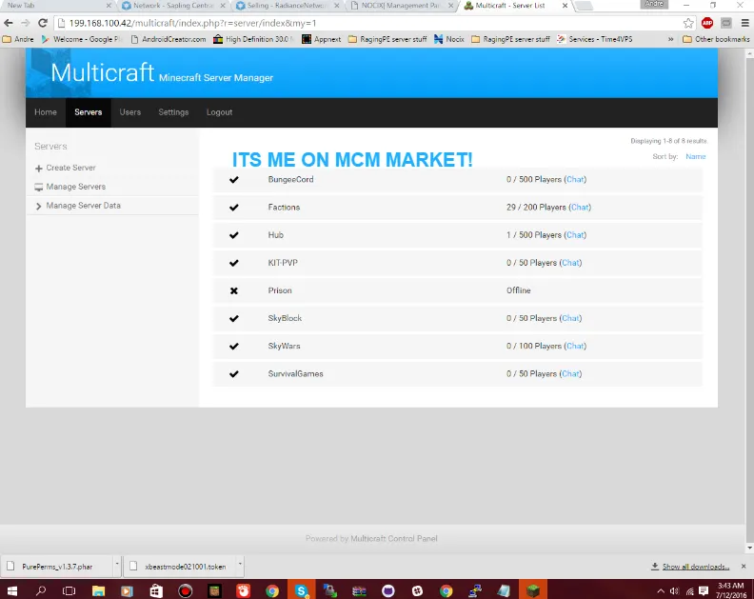Sort servers by Name link

click(x=695, y=156)
